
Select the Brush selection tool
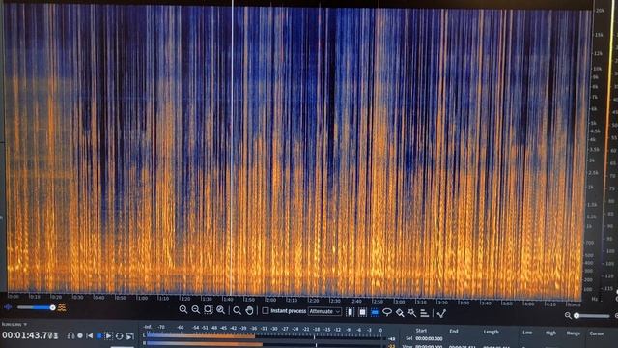[400, 313]
